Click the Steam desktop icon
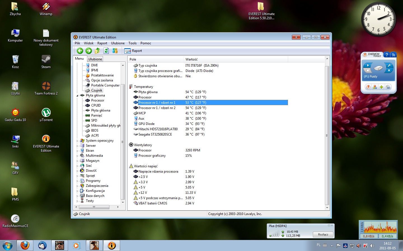Viewport: 403px width, 251px height. [x=46, y=62]
